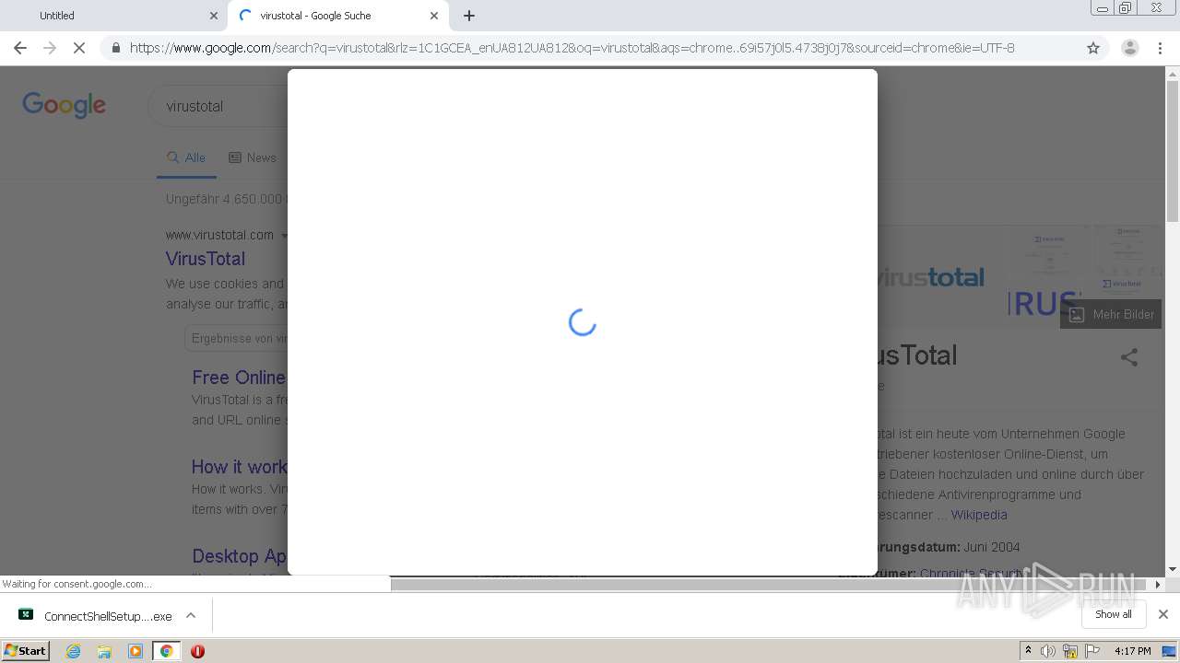Image resolution: width=1180 pixels, height=663 pixels.
Task: Focus the virustotal search box
Action: coord(218,106)
